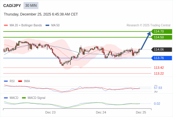Click the 114.70 resistance price tag
Image resolution: width=173 pixels, height=117 pixels.
(162, 32)
